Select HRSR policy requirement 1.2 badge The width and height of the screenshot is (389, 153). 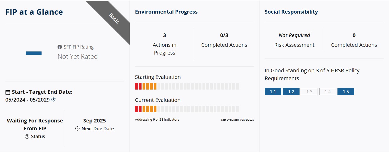point(291,92)
